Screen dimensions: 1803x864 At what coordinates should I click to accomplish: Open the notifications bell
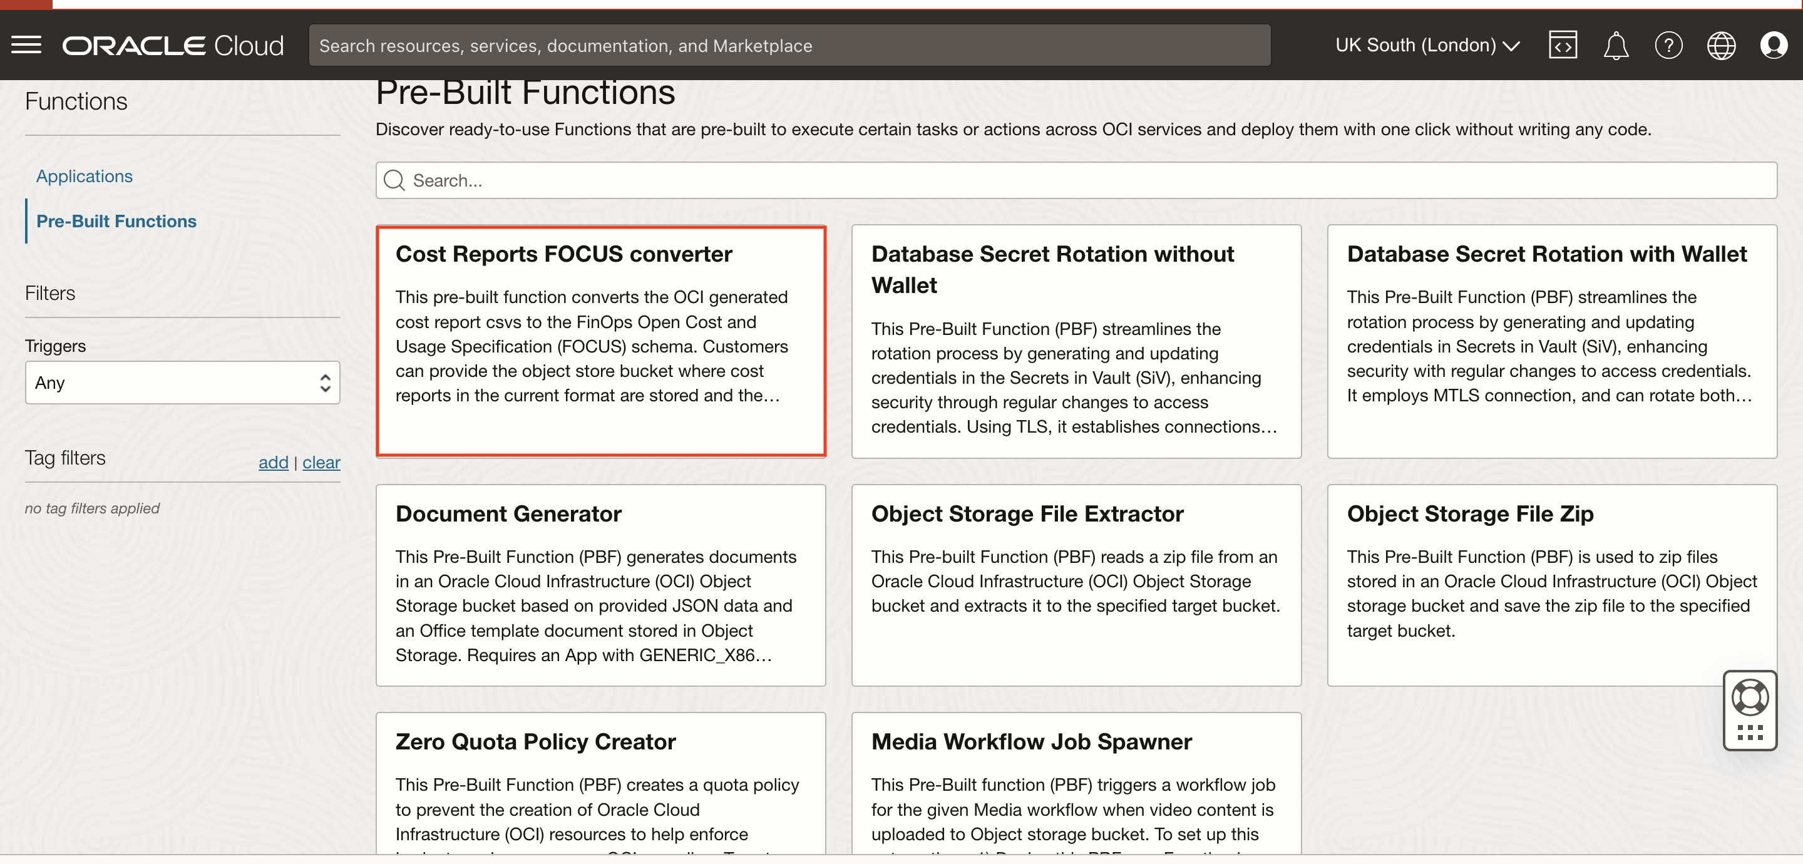[1616, 45]
